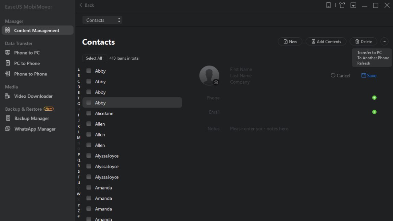Open title bar dropdown arrow menu icon

pos(353,5)
